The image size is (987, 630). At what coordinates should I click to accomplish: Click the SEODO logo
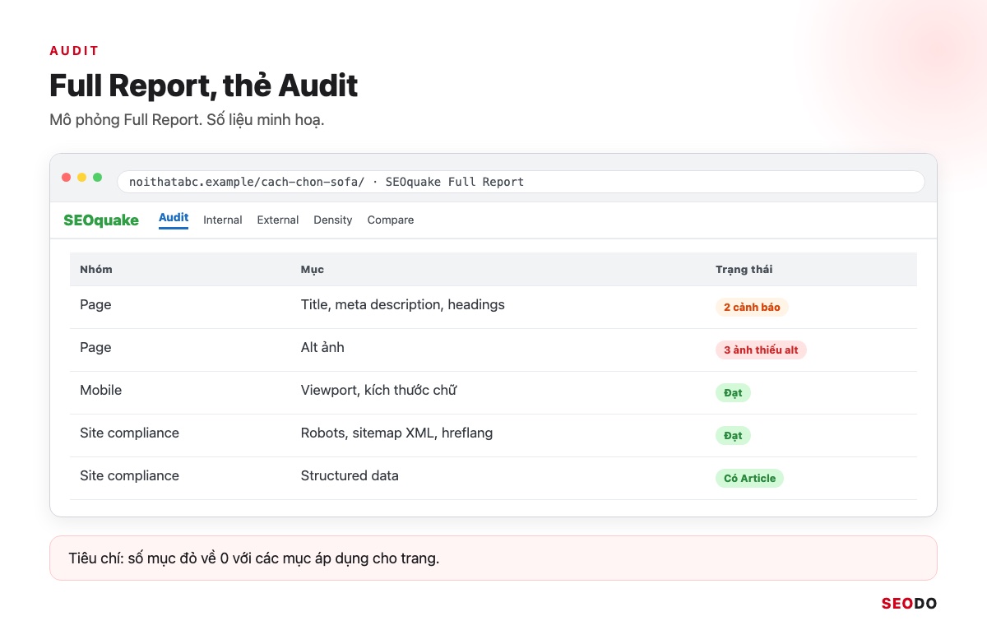click(909, 604)
